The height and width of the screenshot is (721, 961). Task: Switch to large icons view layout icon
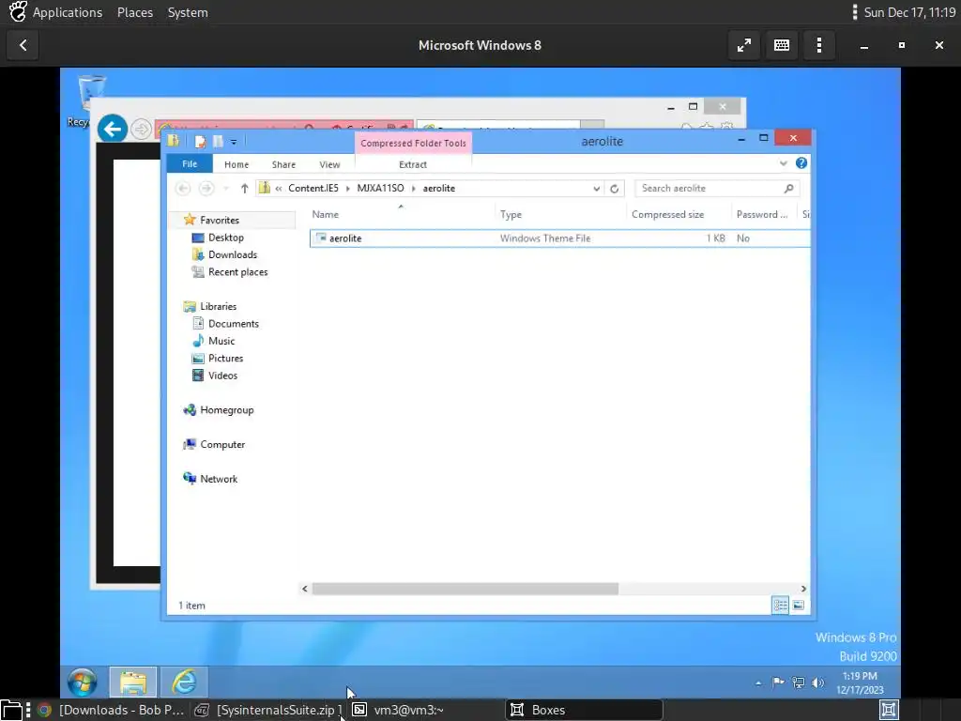[x=798, y=606]
